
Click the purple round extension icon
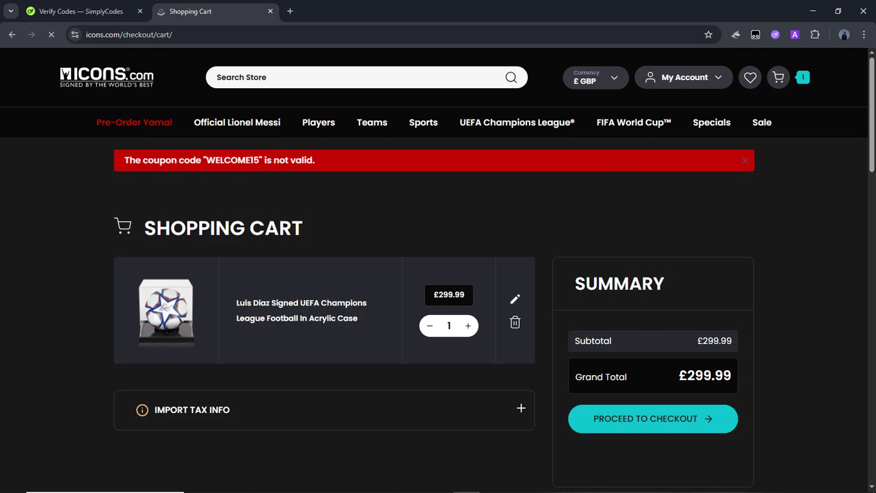click(x=775, y=34)
